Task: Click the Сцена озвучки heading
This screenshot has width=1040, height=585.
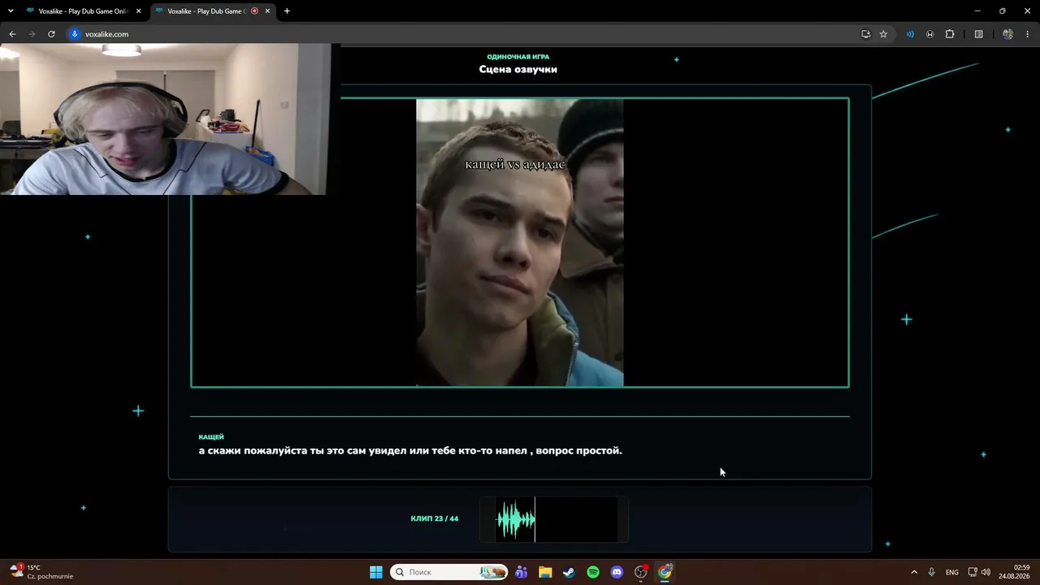Action: point(518,69)
